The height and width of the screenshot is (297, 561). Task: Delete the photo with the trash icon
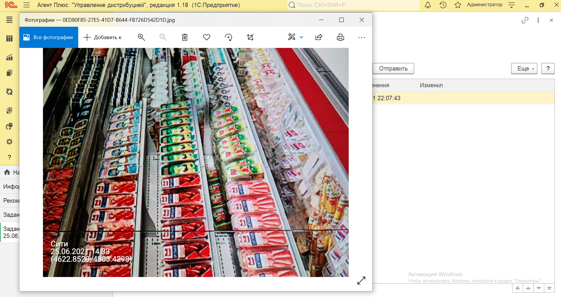click(185, 37)
